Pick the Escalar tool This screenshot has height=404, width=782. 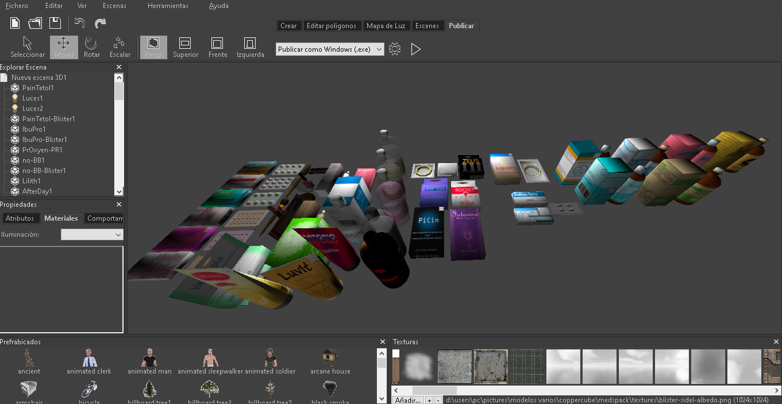point(120,47)
